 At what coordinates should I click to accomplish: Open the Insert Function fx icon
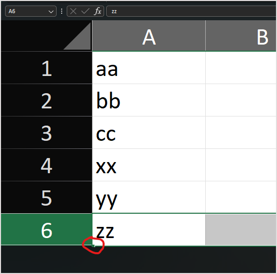pyautogui.click(x=98, y=11)
